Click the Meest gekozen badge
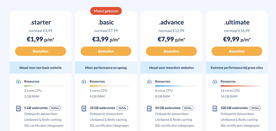Viewport: 276px width, 131px height. (x=106, y=11)
